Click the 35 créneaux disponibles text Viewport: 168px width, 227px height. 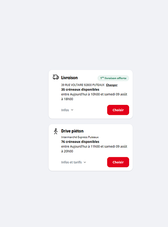[80, 89]
